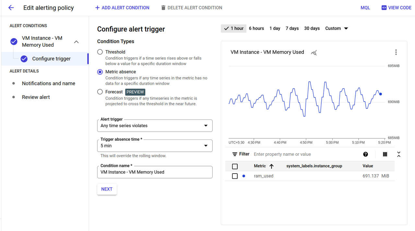Click the ram_used blue color dot
Viewport: 415px width, 231px height.
click(244, 176)
